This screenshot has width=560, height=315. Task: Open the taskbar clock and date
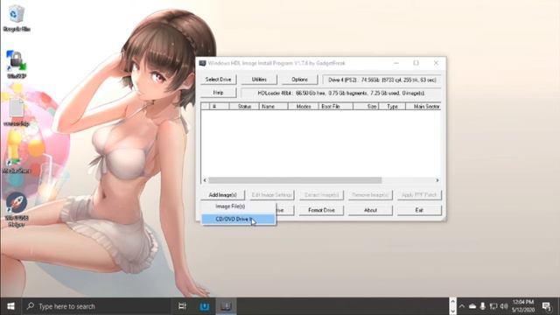coord(523,306)
